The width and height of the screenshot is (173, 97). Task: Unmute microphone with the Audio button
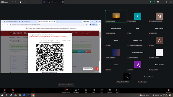point(5,91)
